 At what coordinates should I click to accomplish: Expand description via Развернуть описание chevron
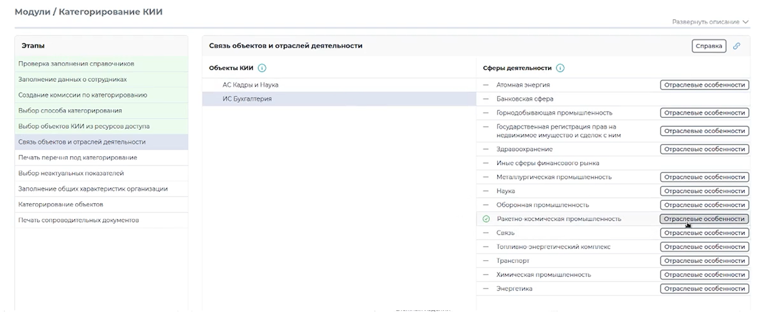tap(745, 22)
